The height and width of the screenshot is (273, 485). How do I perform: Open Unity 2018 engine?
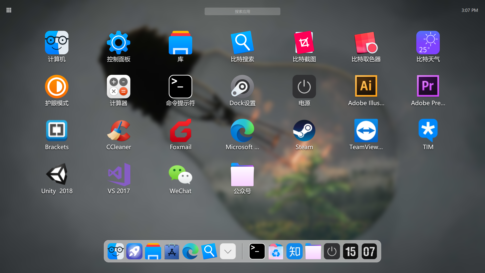click(56, 174)
